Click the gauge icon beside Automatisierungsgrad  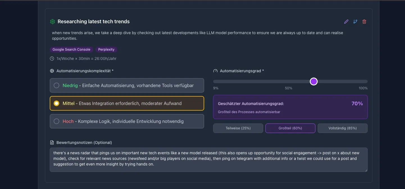click(215, 71)
